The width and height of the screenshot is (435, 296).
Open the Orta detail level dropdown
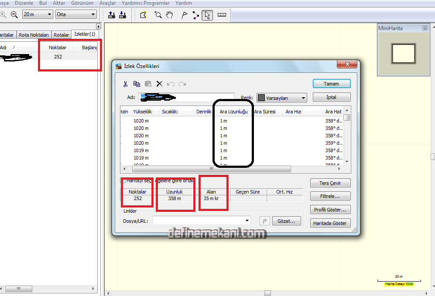[x=76, y=14]
